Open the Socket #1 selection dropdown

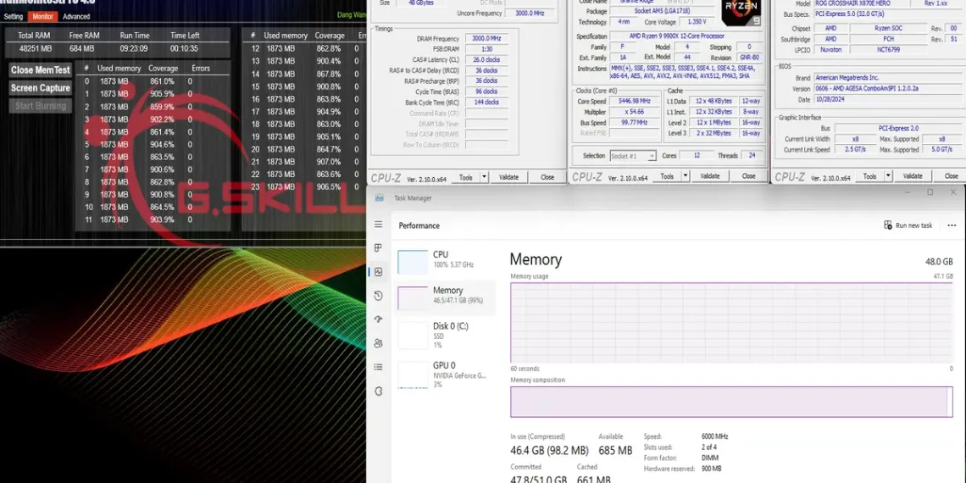pos(633,156)
